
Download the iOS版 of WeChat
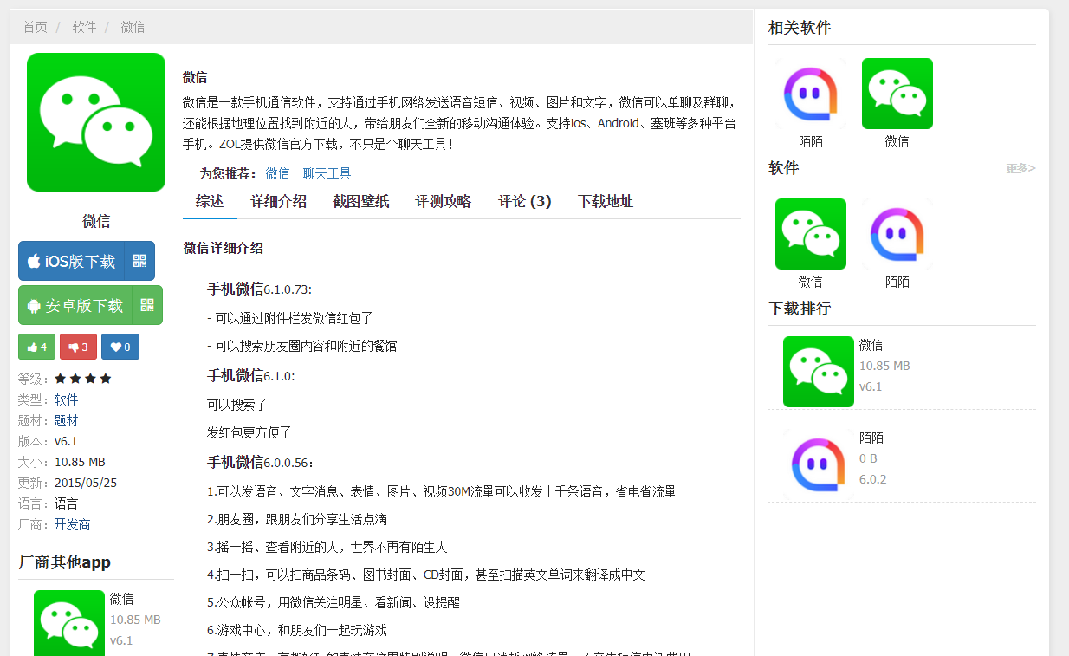click(x=71, y=261)
